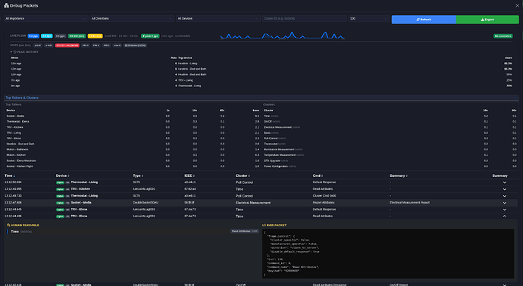This screenshot has width=523, height=286.
Task: Click the green peak pps badge
Action: click(x=150, y=36)
